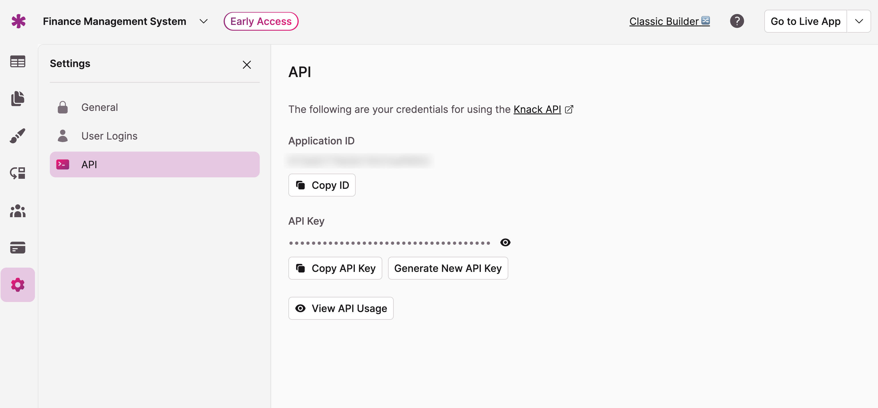Click the Knack asterisk logo
This screenshot has height=408, width=878.
(18, 21)
